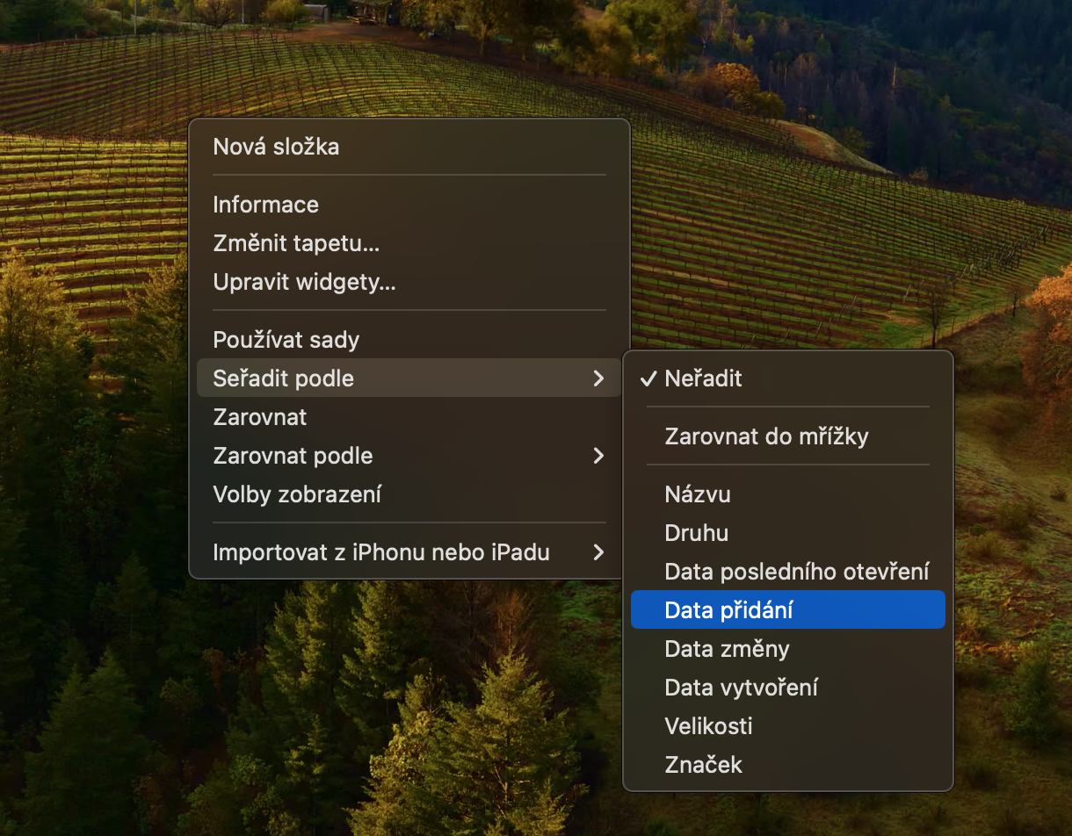Sort by Velikosti
Viewport: 1072px width, 836px height.
click(708, 726)
